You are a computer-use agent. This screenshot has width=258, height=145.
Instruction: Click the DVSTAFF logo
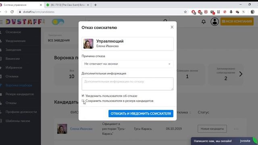pos(25,22)
